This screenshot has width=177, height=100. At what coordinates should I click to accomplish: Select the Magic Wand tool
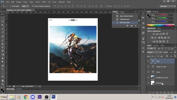[x=2, y=25]
